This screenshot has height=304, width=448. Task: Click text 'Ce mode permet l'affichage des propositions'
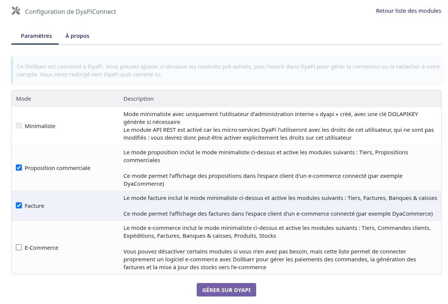click(263, 180)
